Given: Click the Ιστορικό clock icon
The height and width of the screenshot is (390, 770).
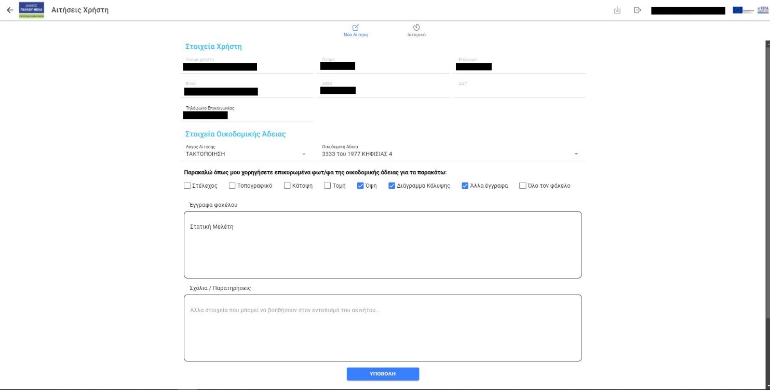Looking at the screenshot, I should [x=416, y=27].
